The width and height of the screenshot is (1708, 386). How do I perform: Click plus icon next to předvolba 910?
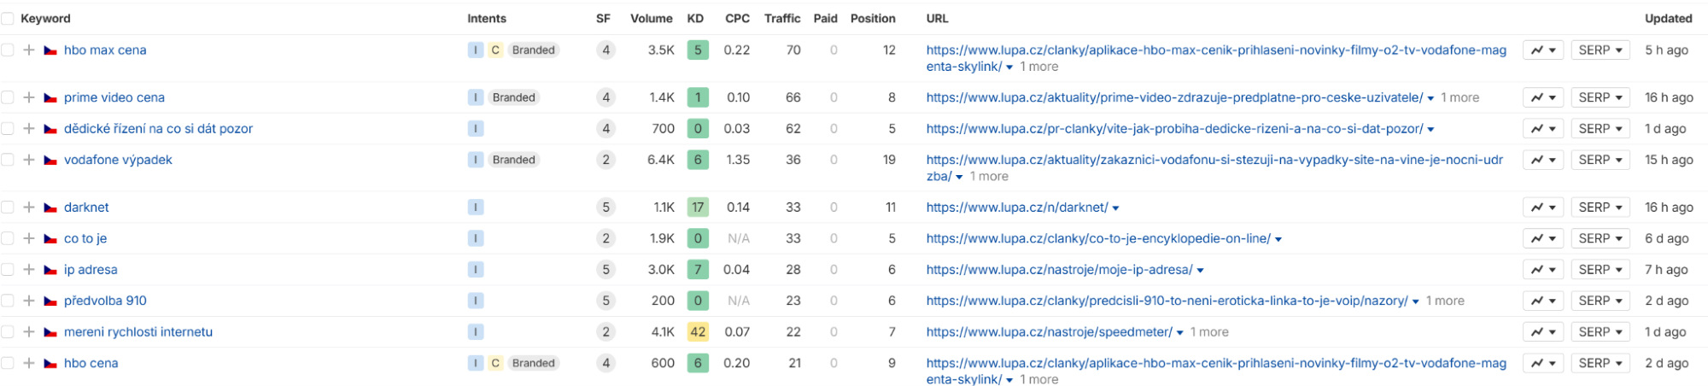point(29,301)
